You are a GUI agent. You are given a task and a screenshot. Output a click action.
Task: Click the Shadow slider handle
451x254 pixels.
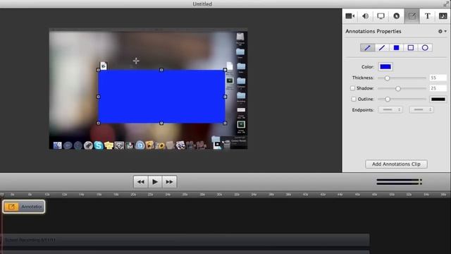[398, 88]
